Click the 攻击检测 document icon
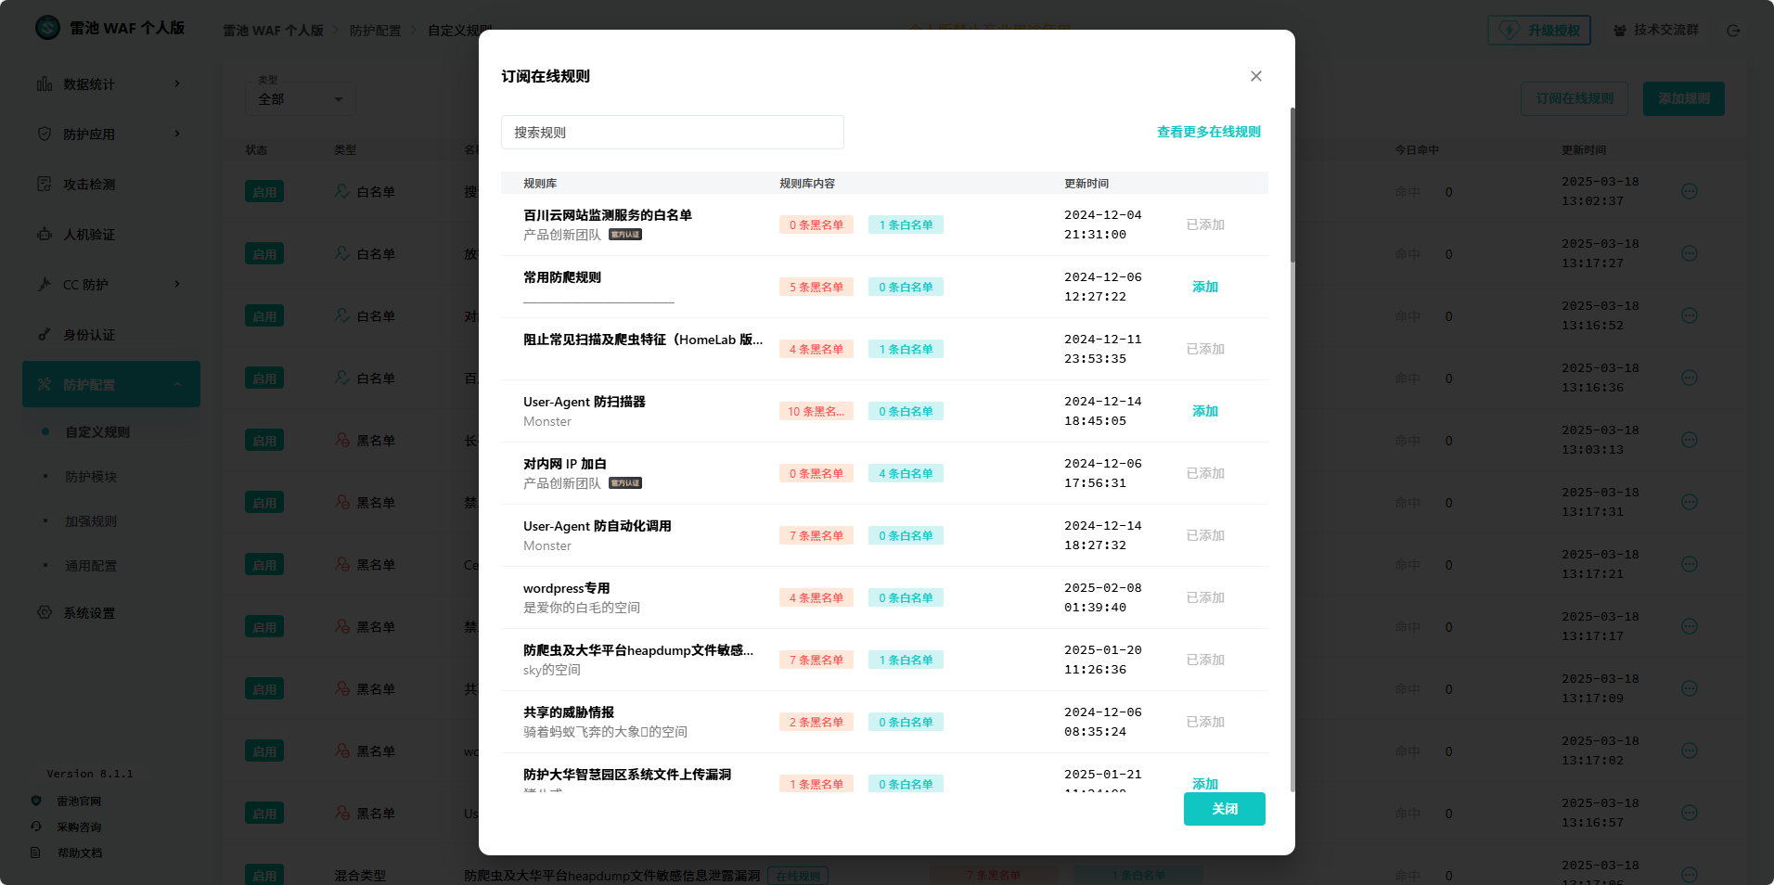1774x885 pixels. [x=45, y=184]
